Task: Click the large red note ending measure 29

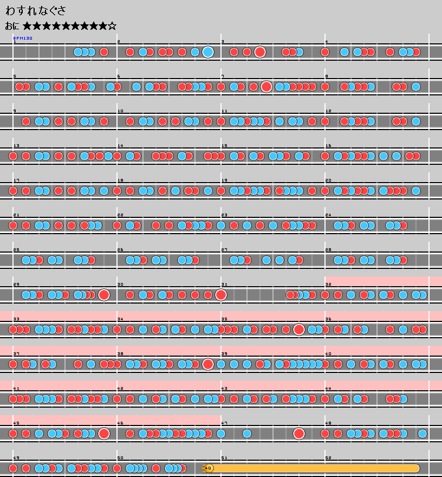Action: tap(104, 295)
